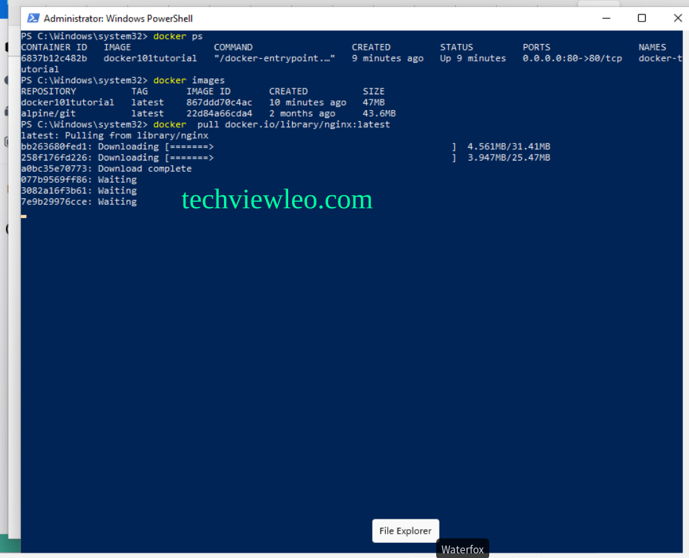Screen dimensions: 689x558
Task: Click 'latest: Pulling from library/nginx' line
Action: tap(115, 136)
